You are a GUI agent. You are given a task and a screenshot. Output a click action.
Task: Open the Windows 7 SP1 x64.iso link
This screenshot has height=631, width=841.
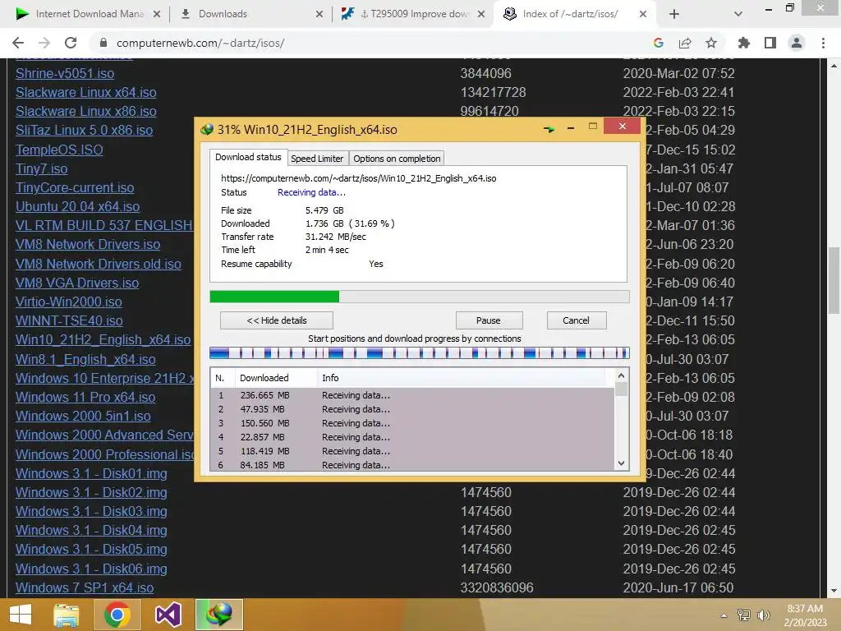tap(85, 587)
